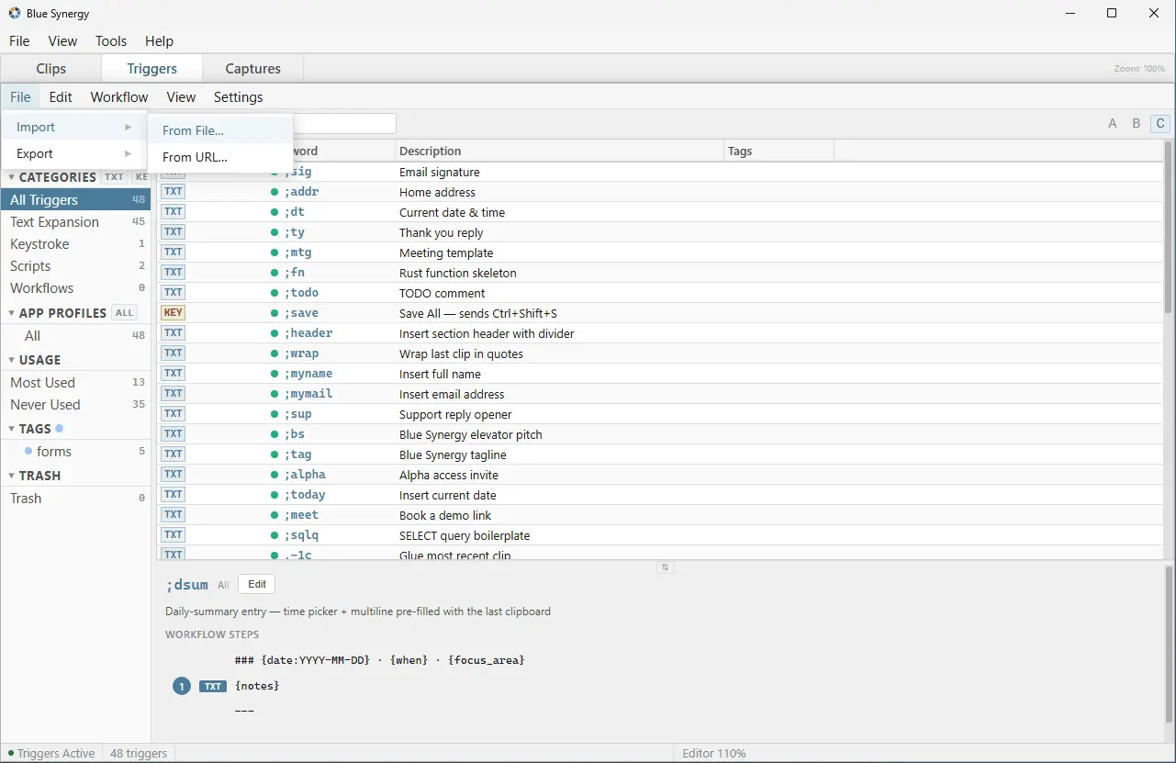Open the Tools menu in top menu bar
This screenshot has height=763, width=1176.
pos(111,40)
